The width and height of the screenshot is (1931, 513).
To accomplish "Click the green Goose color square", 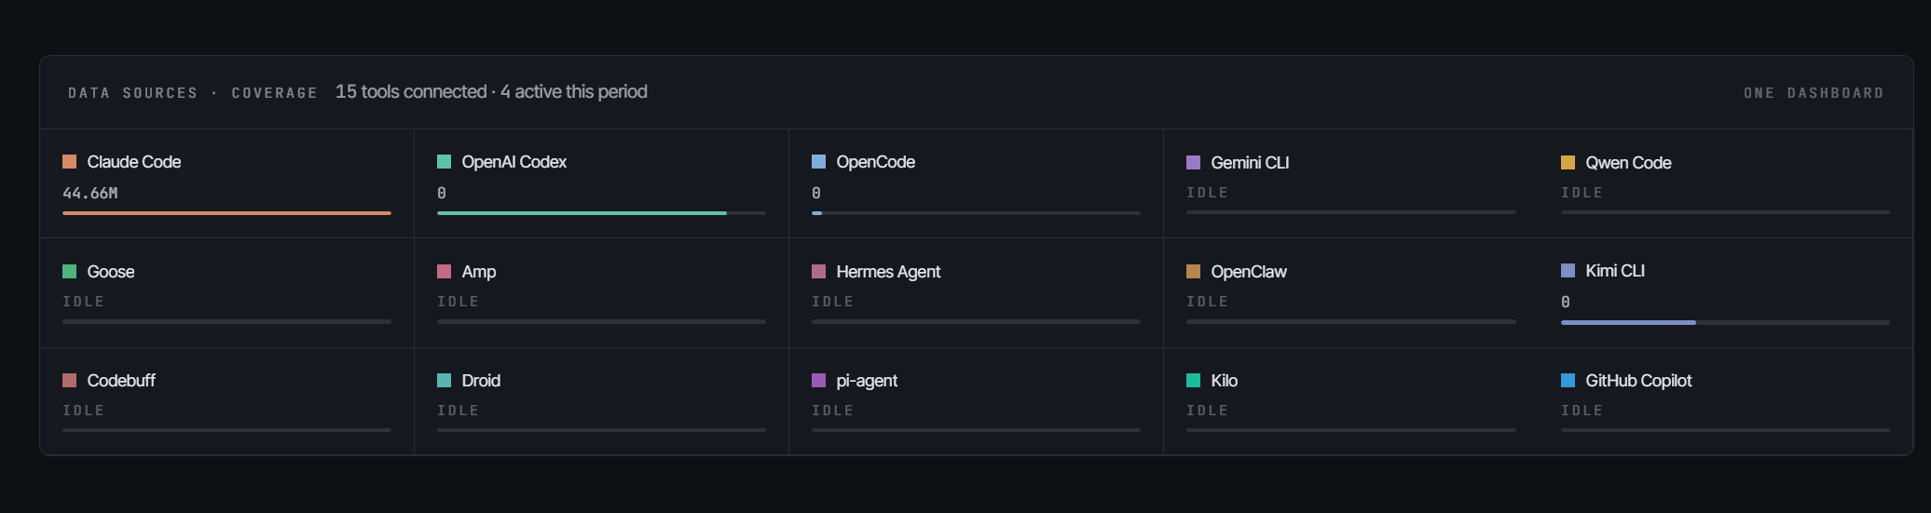I will coord(69,272).
